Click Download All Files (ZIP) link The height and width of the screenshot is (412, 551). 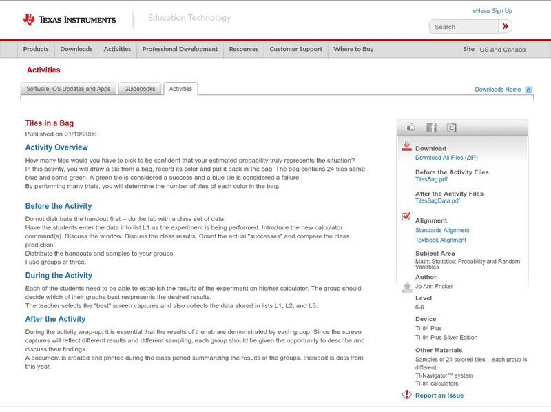click(447, 158)
